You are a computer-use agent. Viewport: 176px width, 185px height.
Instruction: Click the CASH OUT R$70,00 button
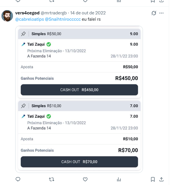click(79, 162)
